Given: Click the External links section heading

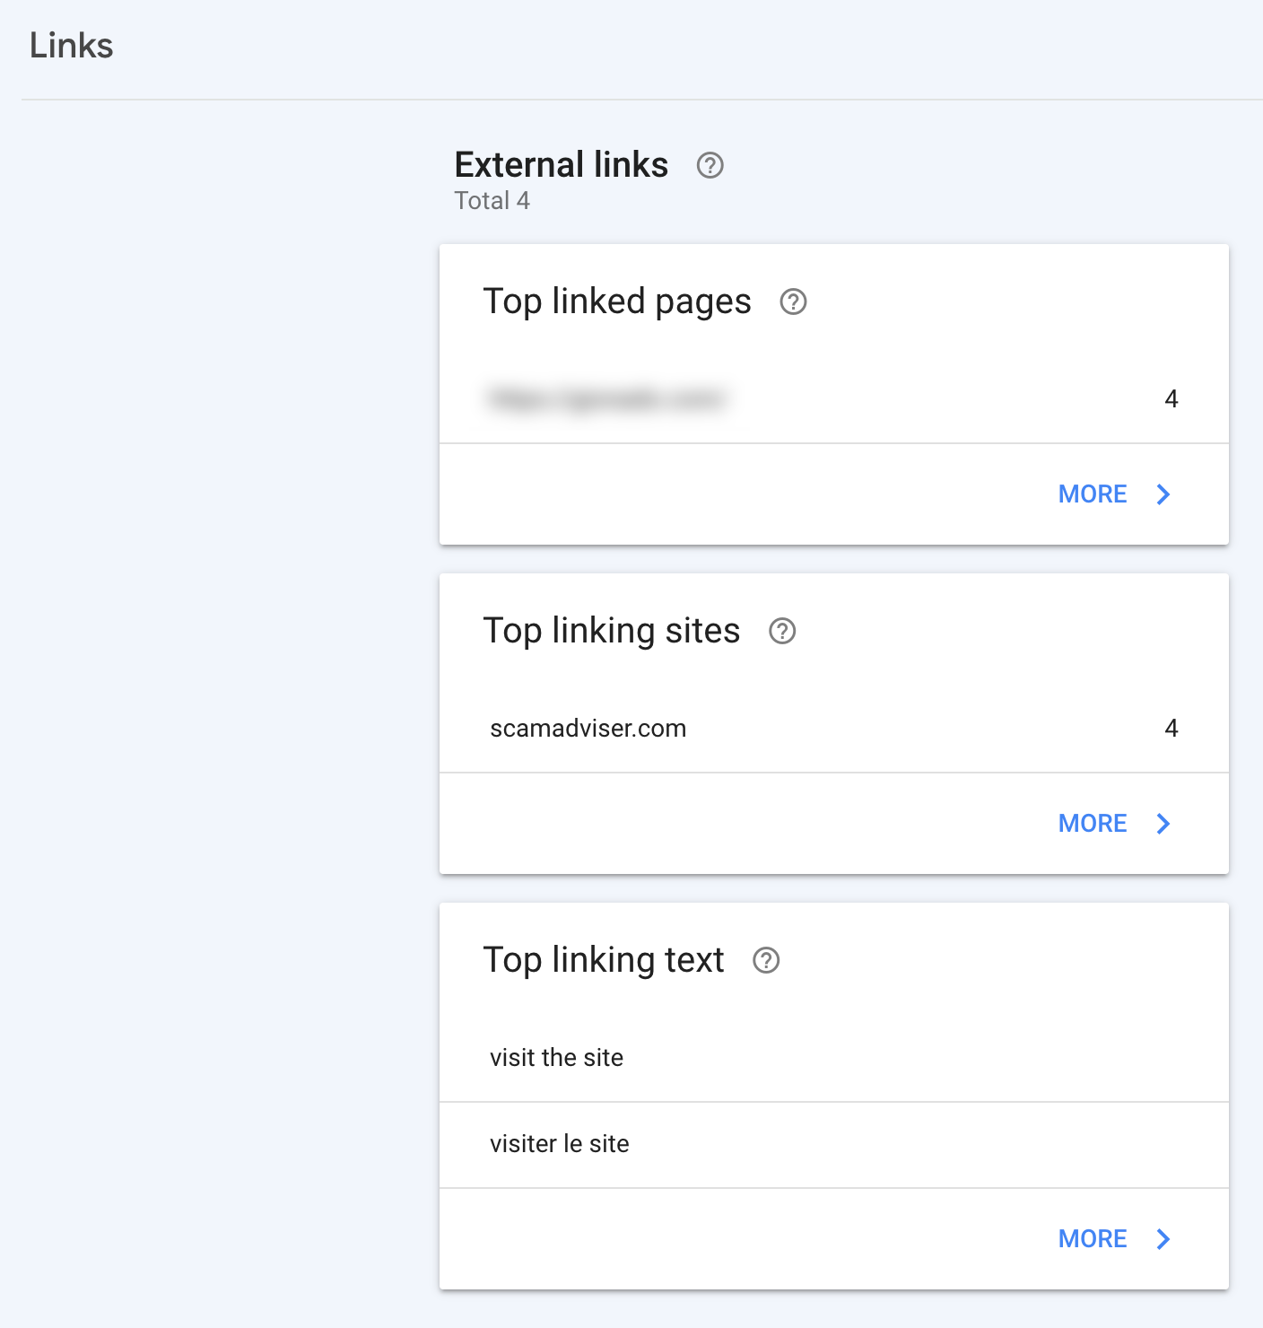Looking at the screenshot, I should pos(562,165).
